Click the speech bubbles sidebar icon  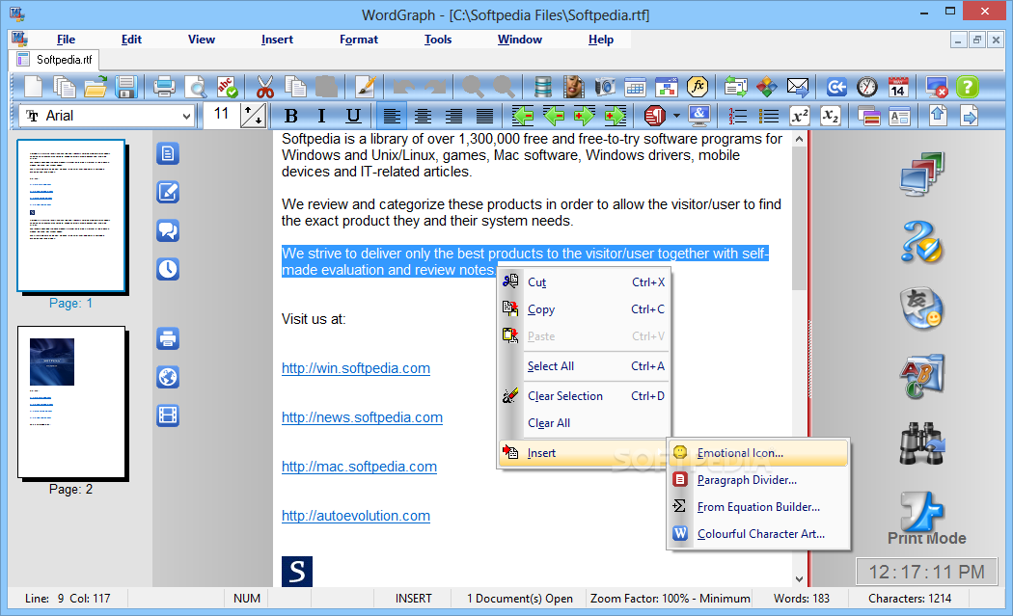[168, 230]
